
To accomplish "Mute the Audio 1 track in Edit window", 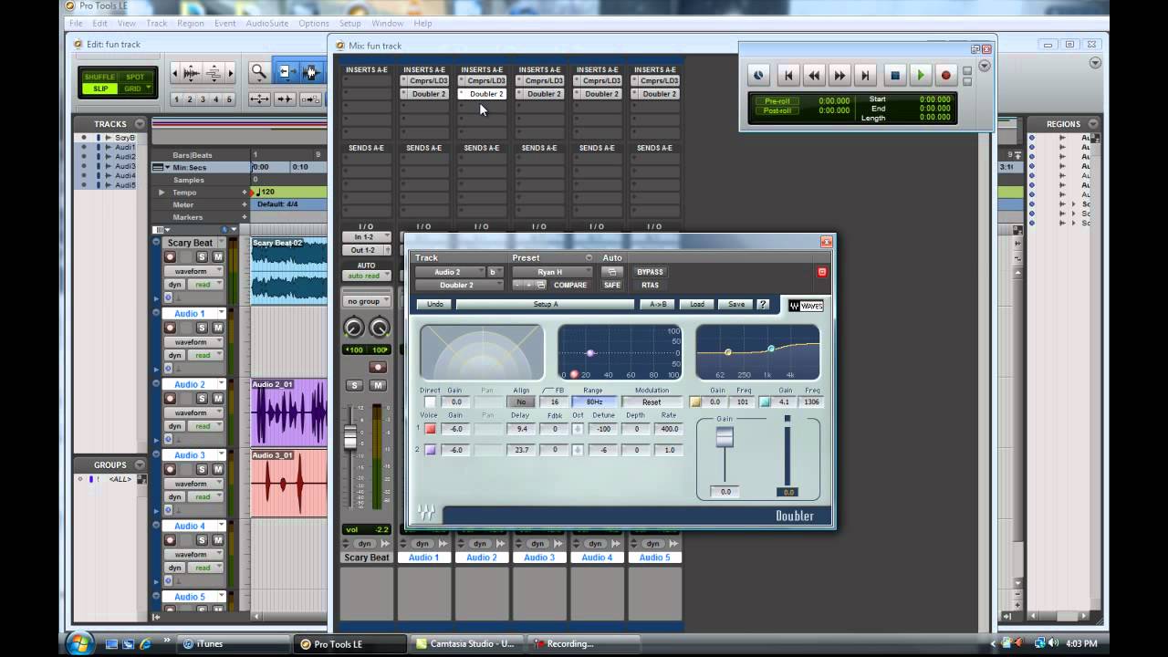I will [x=217, y=328].
